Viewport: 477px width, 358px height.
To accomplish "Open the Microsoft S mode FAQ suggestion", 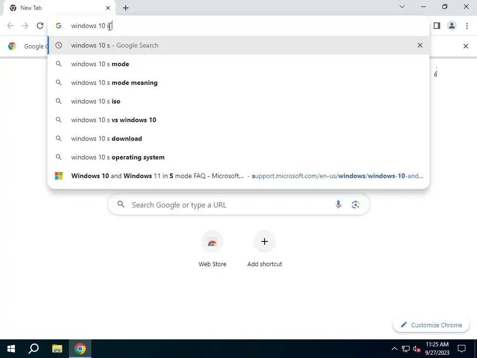I will (238, 176).
